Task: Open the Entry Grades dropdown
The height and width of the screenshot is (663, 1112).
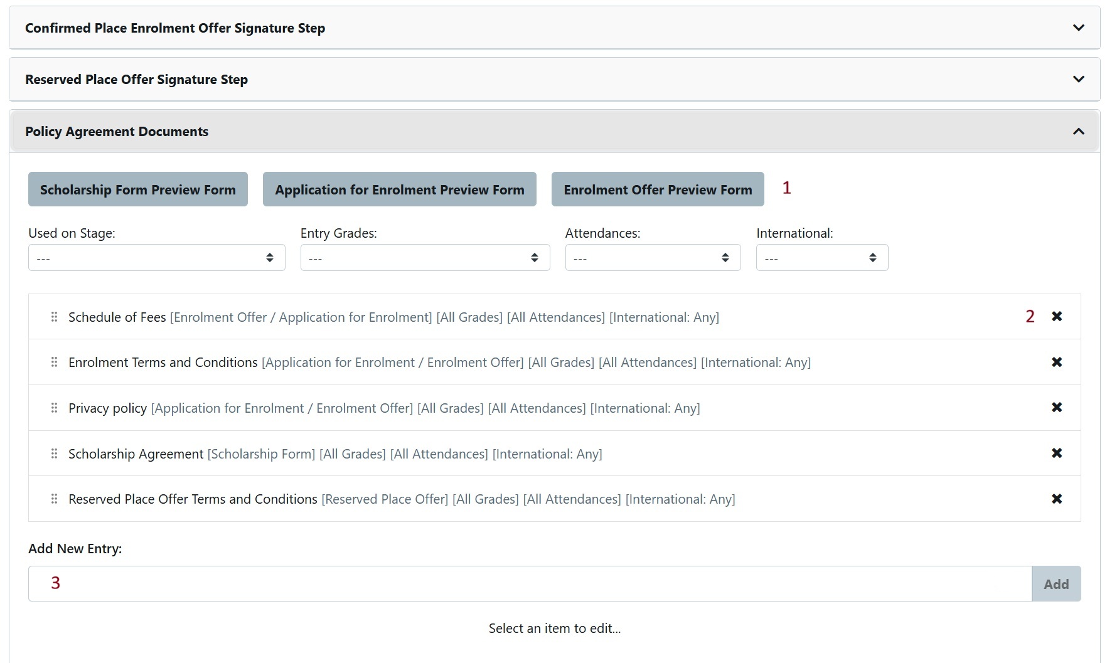Action: point(425,258)
